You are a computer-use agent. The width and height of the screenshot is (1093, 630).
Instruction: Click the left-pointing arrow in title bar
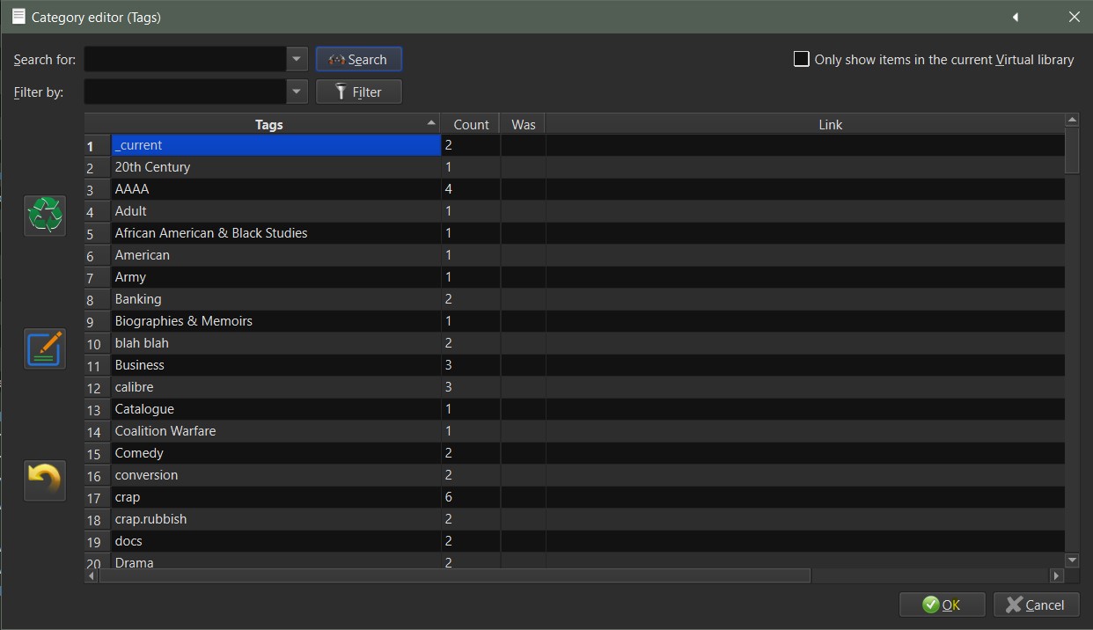[1016, 17]
